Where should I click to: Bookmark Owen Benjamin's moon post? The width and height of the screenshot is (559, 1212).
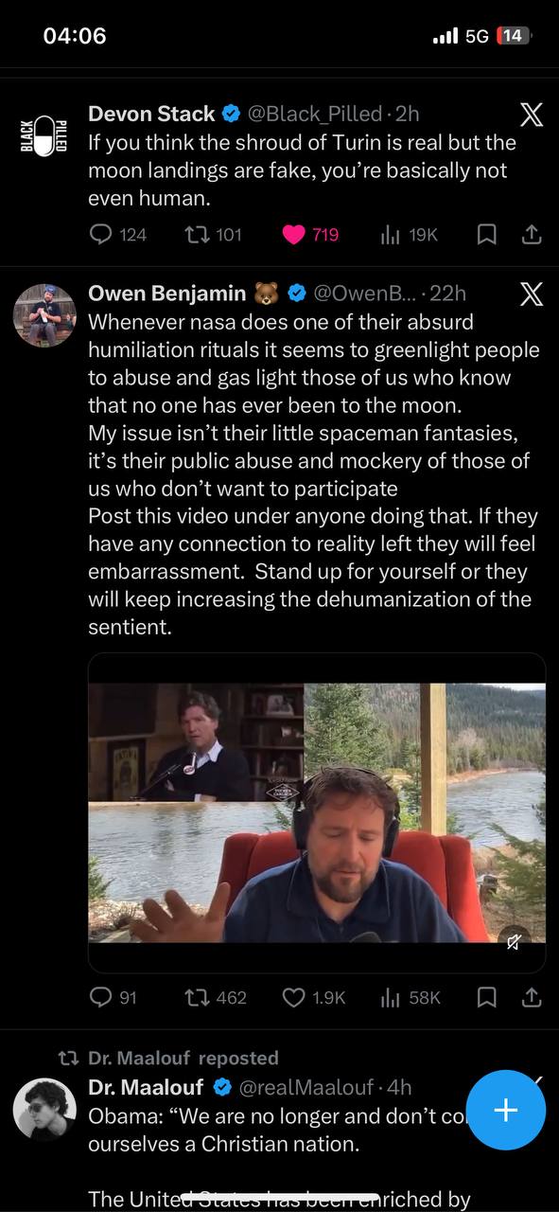486,997
